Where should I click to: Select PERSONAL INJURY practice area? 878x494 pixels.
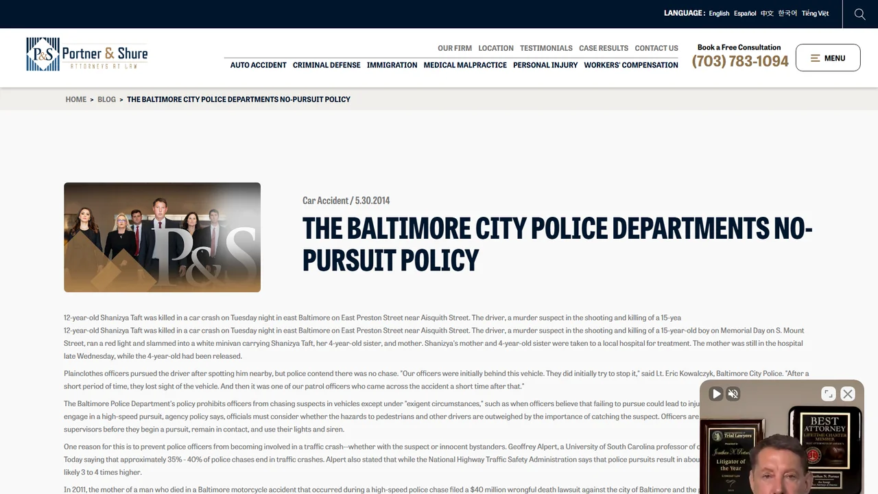(545, 65)
